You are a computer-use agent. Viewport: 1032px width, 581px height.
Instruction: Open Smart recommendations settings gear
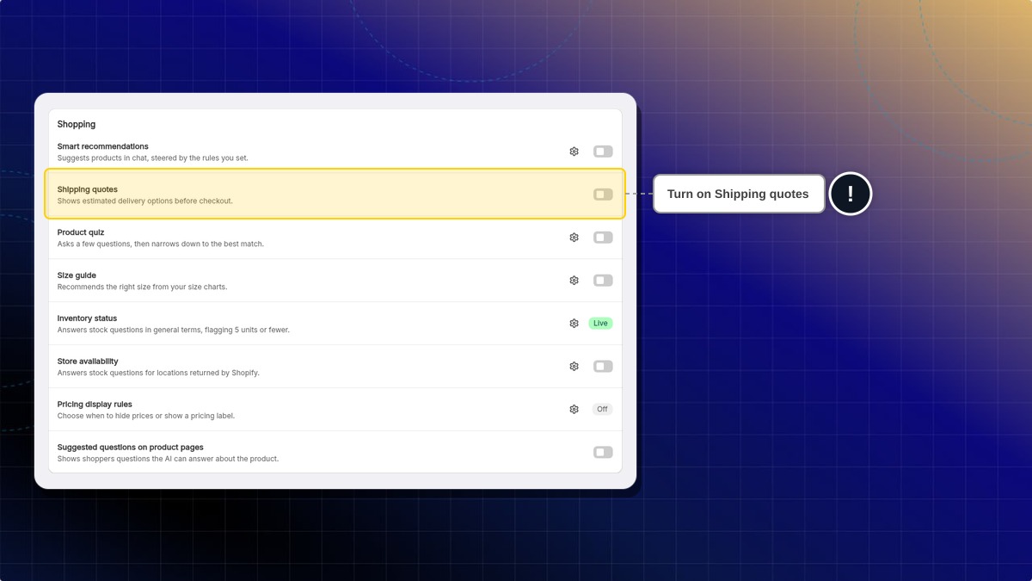(574, 151)
